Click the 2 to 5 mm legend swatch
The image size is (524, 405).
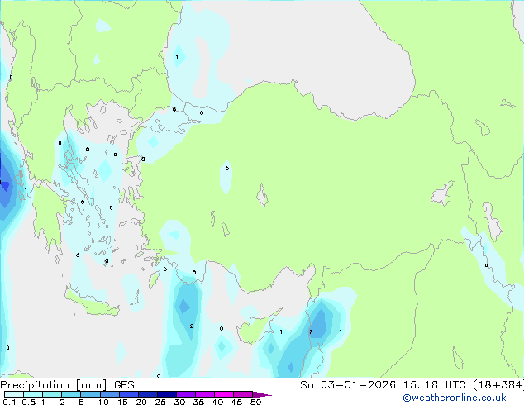(71, 394)
